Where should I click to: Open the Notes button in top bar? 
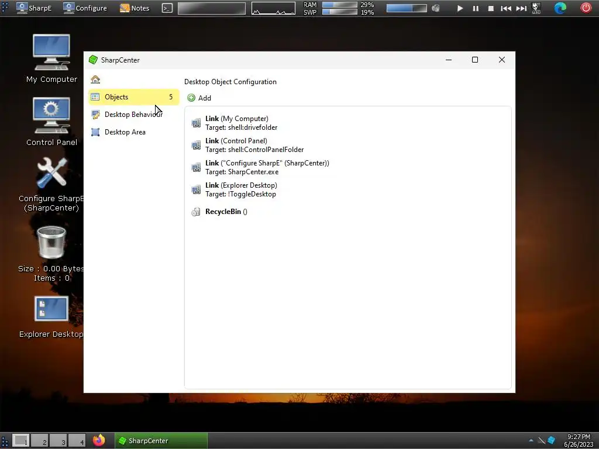click(135, 8)
